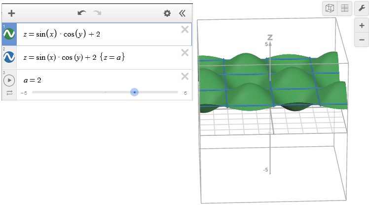The width and height of the screenshot is (369, 205).
Task: Open the expression list settings gear
Action: click(x=167, y=13)
